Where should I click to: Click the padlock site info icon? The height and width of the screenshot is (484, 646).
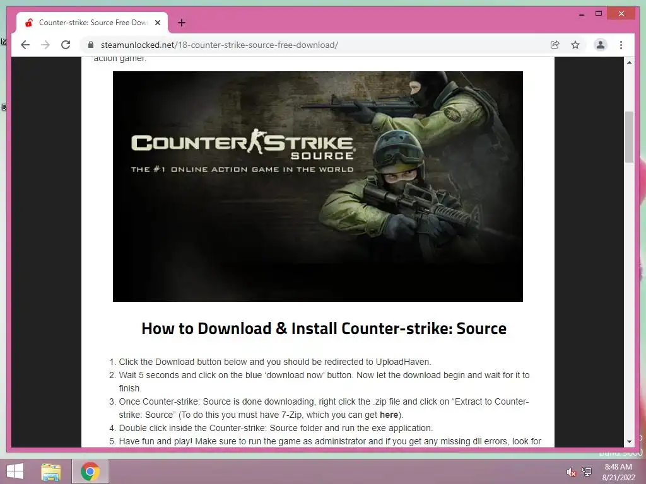(91, 45)
